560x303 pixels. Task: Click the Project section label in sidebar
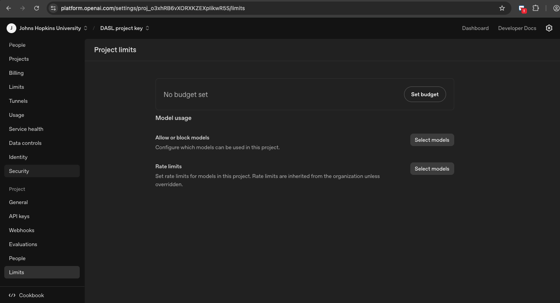(17, 189)
